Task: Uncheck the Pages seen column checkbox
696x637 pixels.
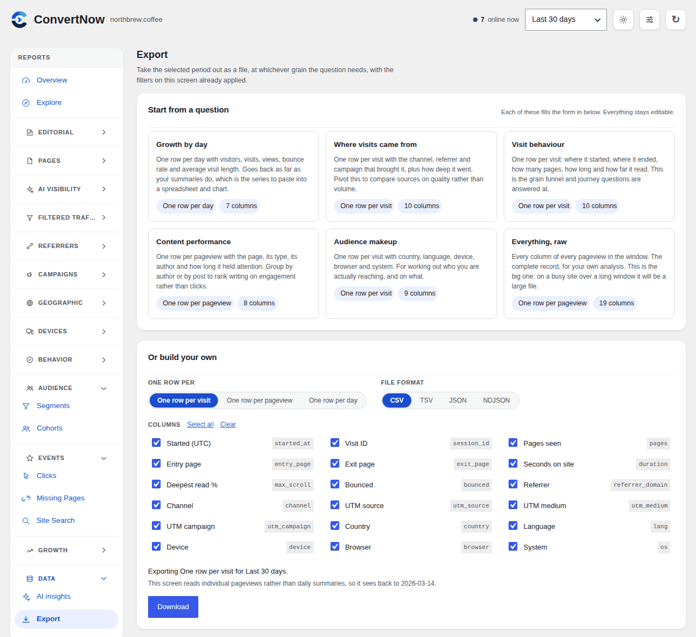Action: pos(513,443)
